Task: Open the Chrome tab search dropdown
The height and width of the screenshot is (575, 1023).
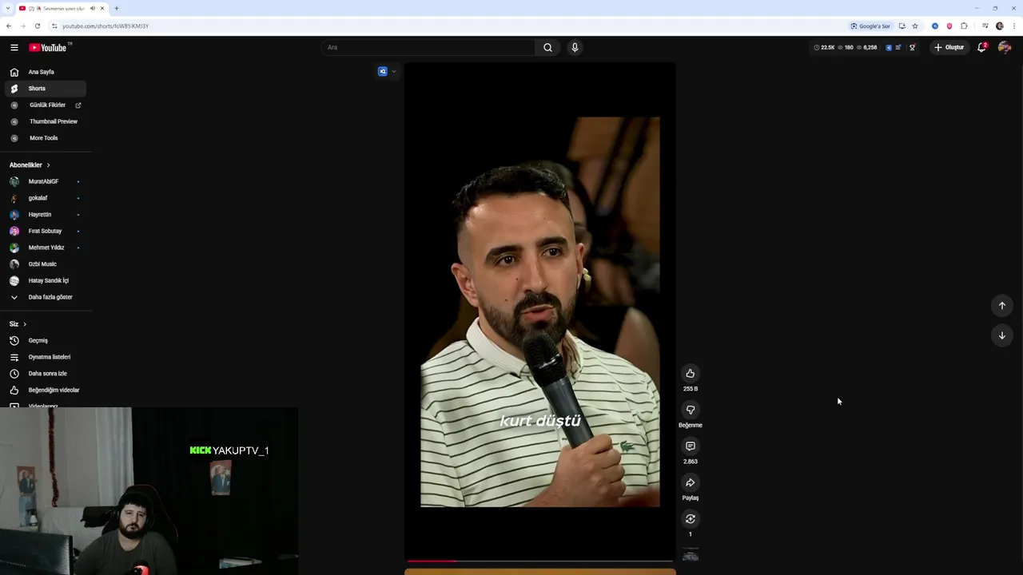Action: pos(8,8)
